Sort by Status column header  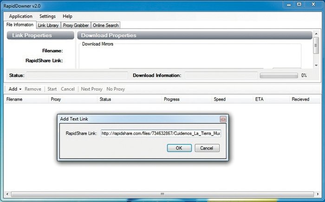point(130,99)
